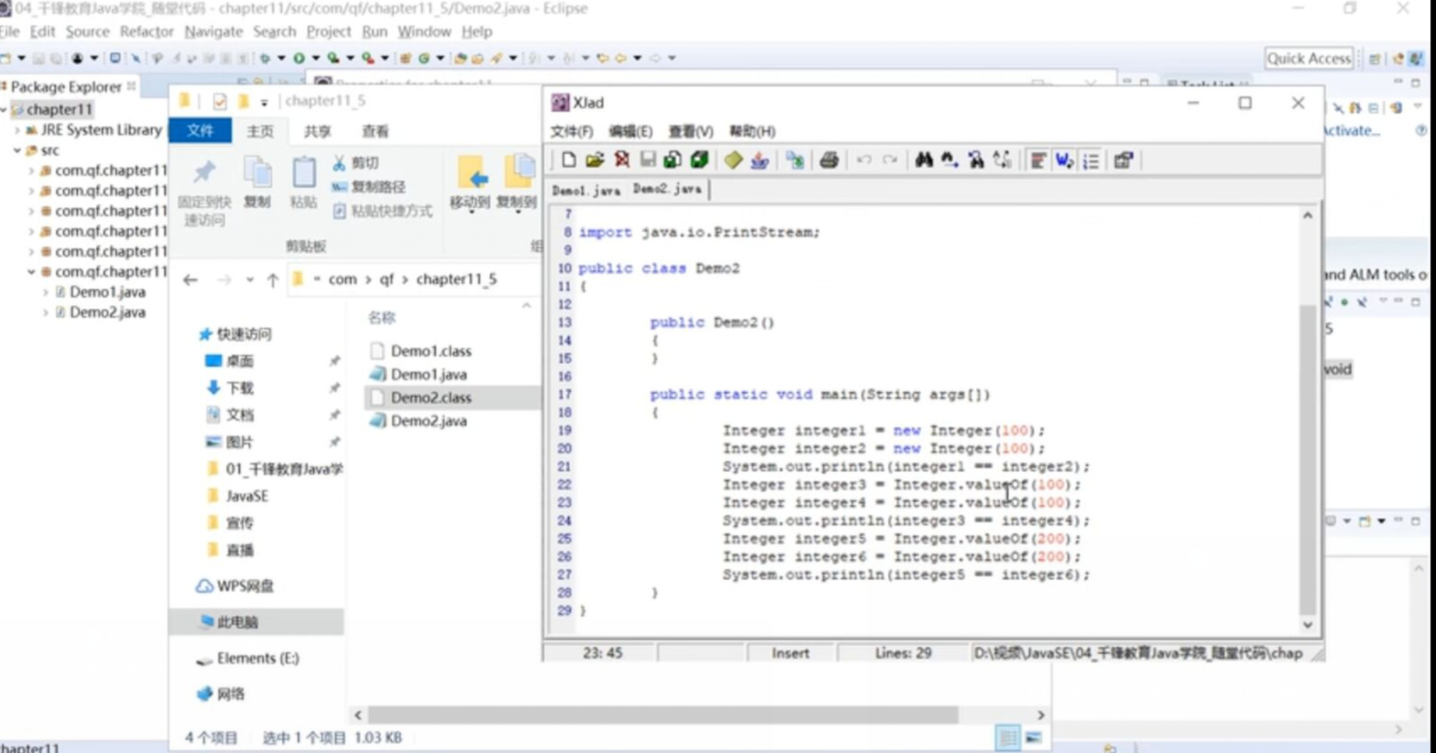The height and width of the screenshot is (753, 1436).
Task: Open the 共享 ribbon tab in File Explorer
Action: tap(317, 131)
